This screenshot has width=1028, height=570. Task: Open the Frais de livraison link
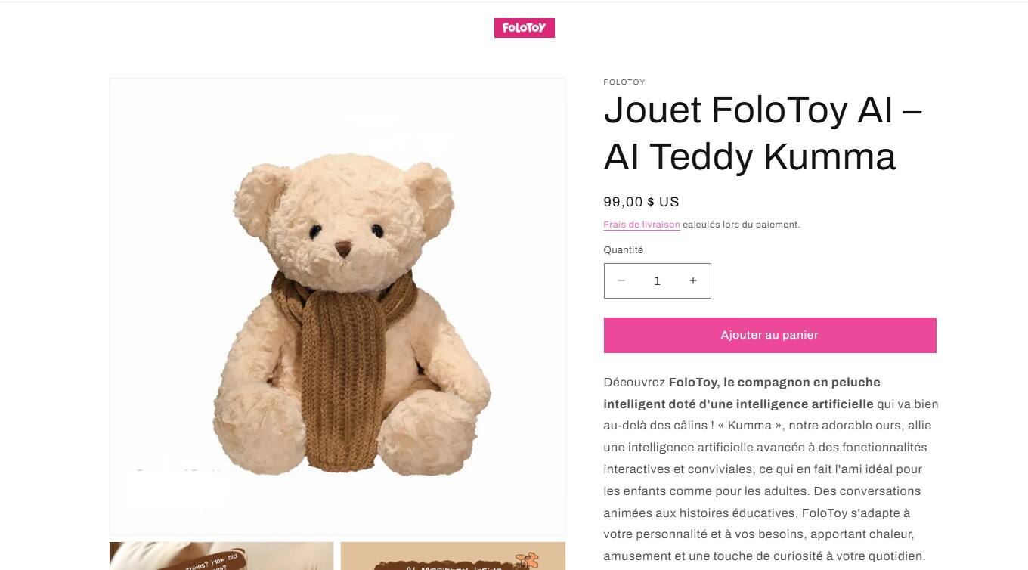(642, 225)
